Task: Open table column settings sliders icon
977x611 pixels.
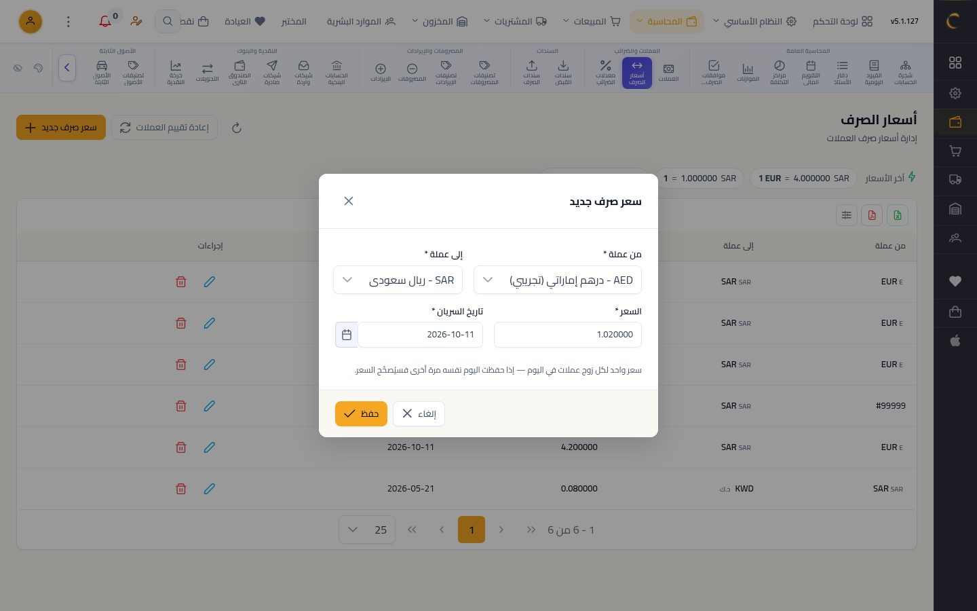Action: [x=847, y=215]
